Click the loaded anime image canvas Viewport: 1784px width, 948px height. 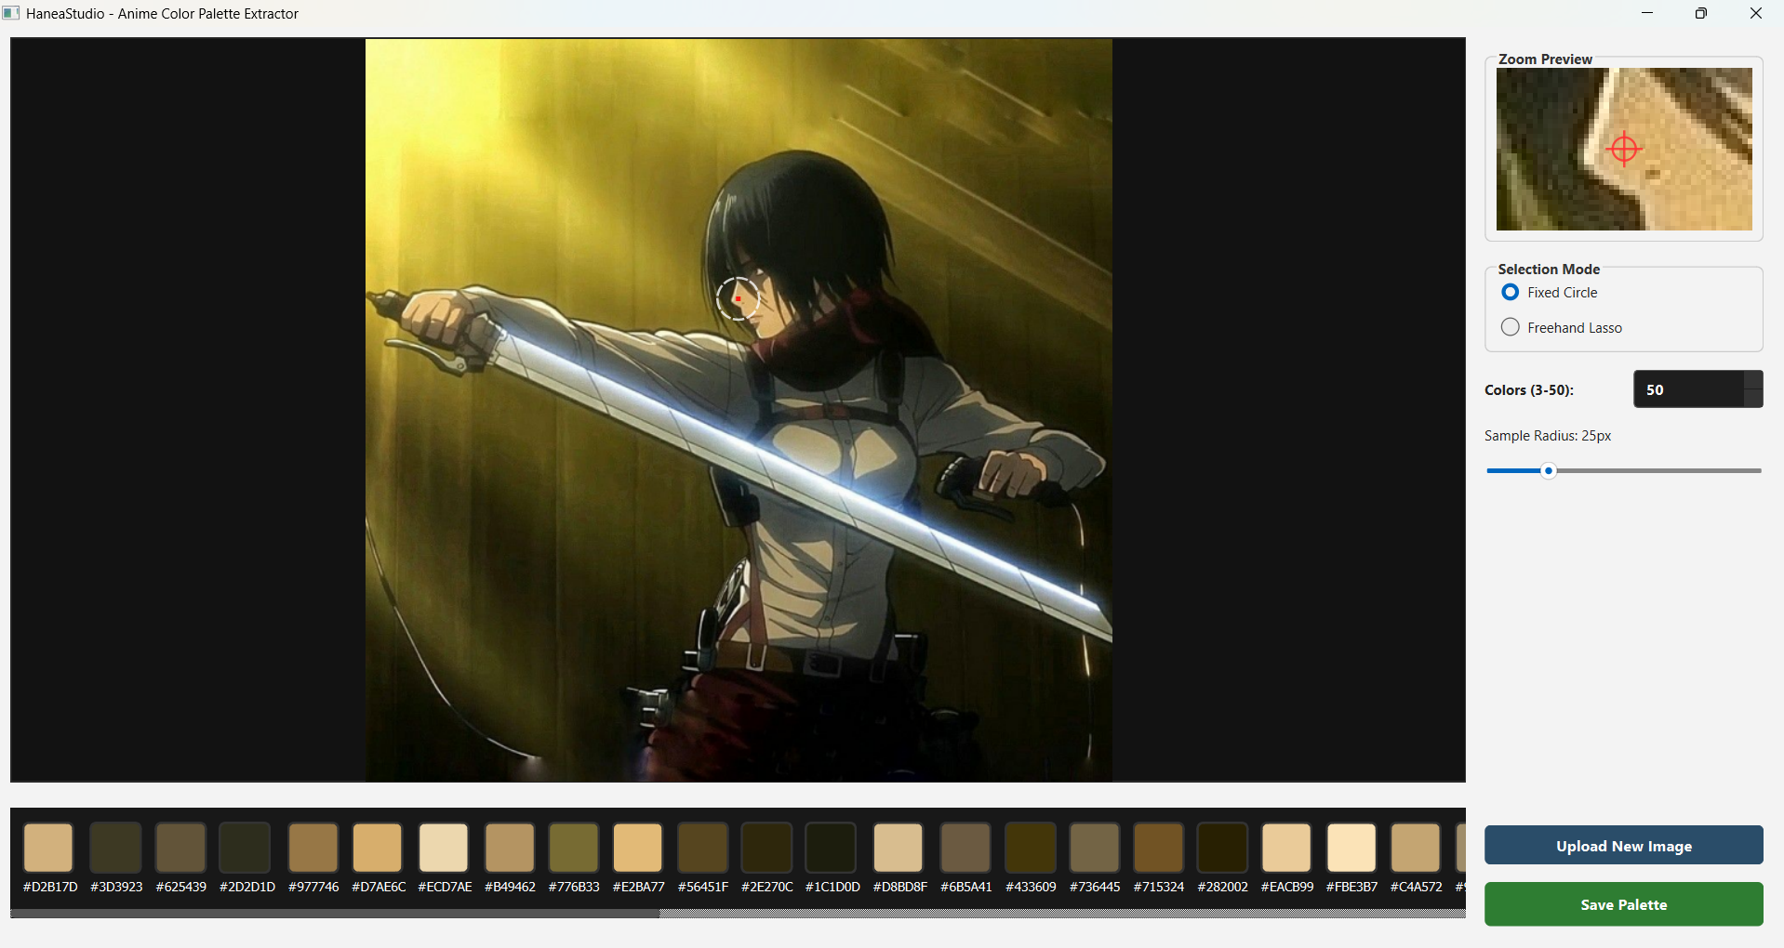[739, 410]
